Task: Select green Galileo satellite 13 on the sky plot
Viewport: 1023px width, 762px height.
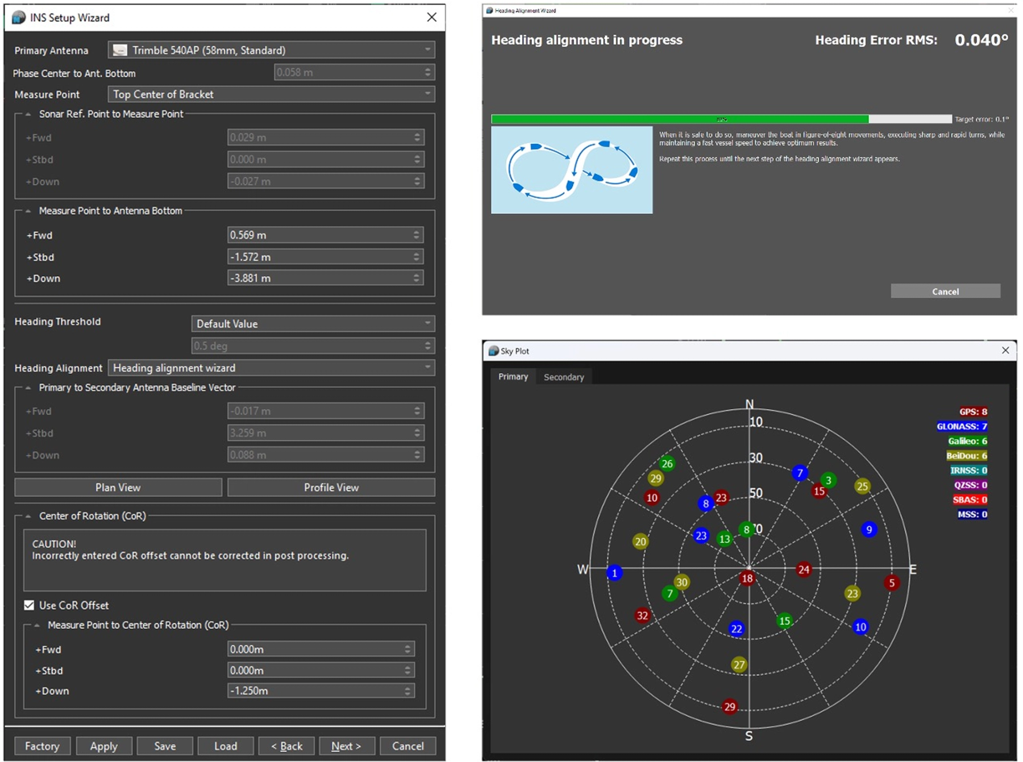Action: [x=724, y=539]
